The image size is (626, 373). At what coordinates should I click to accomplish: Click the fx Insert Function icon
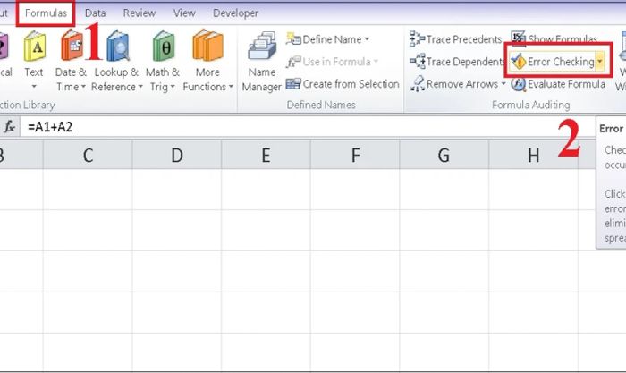(x=9, y=127)
